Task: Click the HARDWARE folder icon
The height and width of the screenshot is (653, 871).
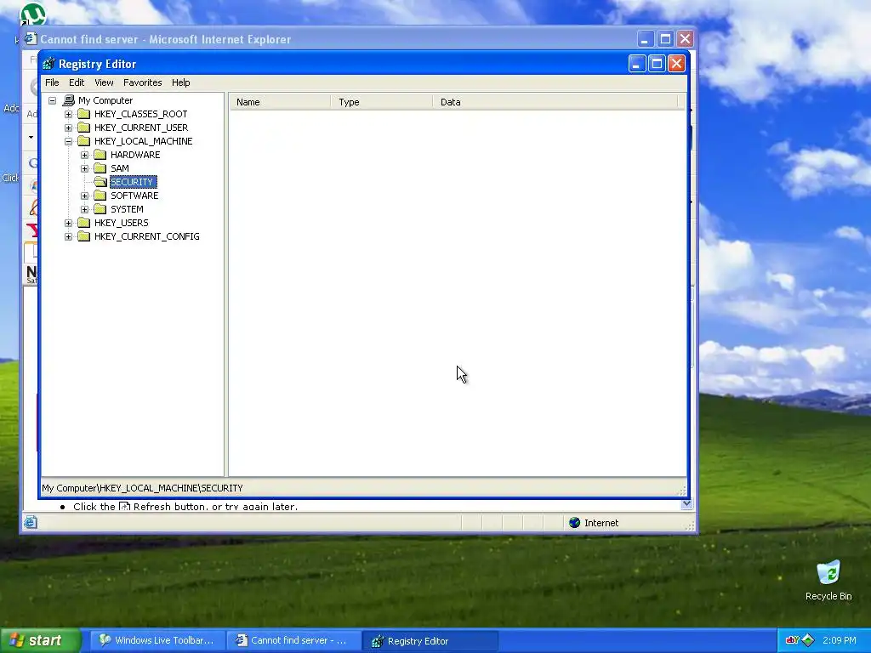Action: tap(100, 155)
